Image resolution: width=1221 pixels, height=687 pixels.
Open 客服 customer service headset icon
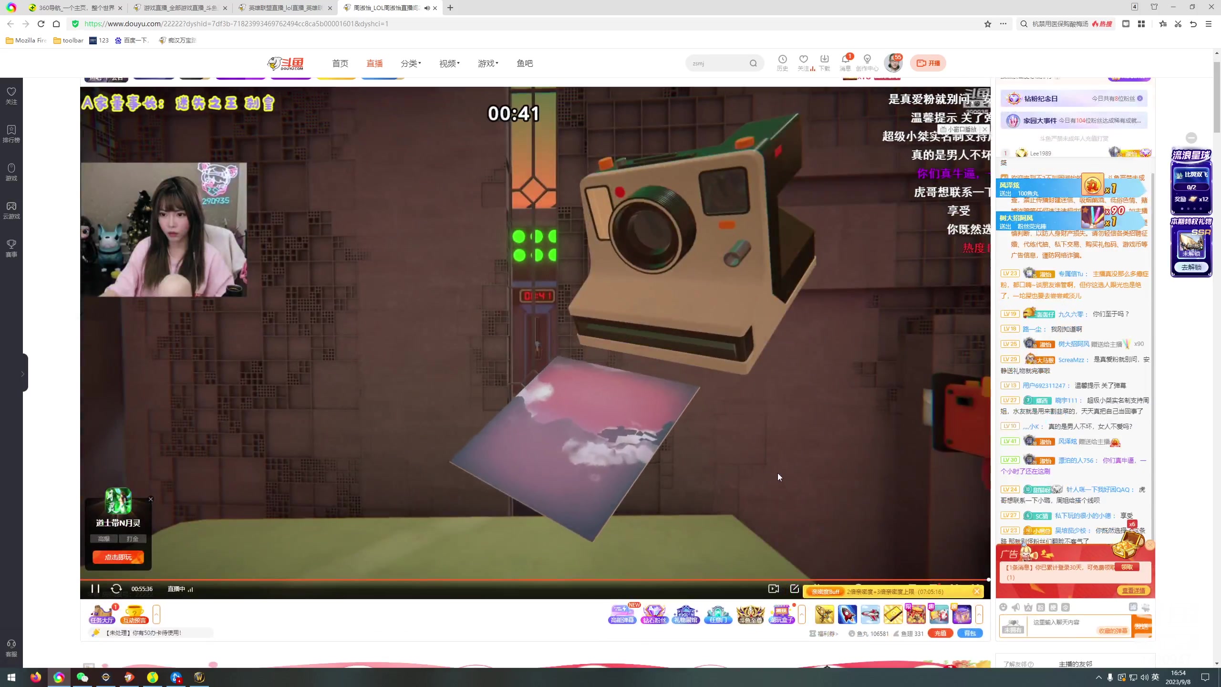click(11, 648)
